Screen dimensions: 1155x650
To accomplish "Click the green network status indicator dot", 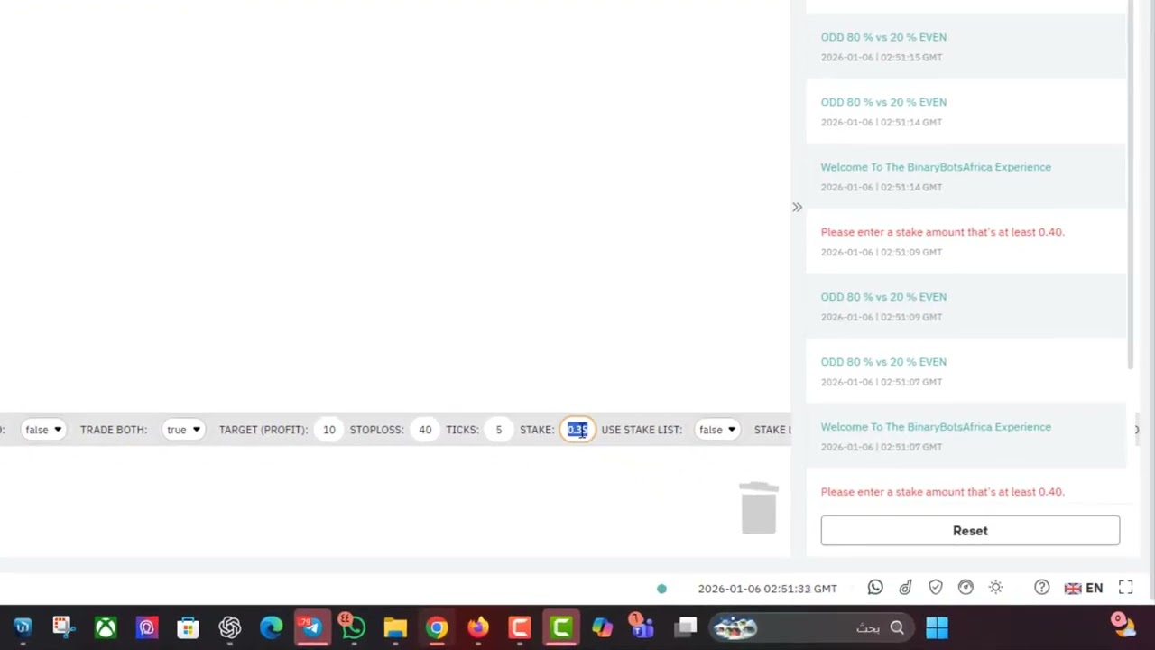I will point(661,589).
